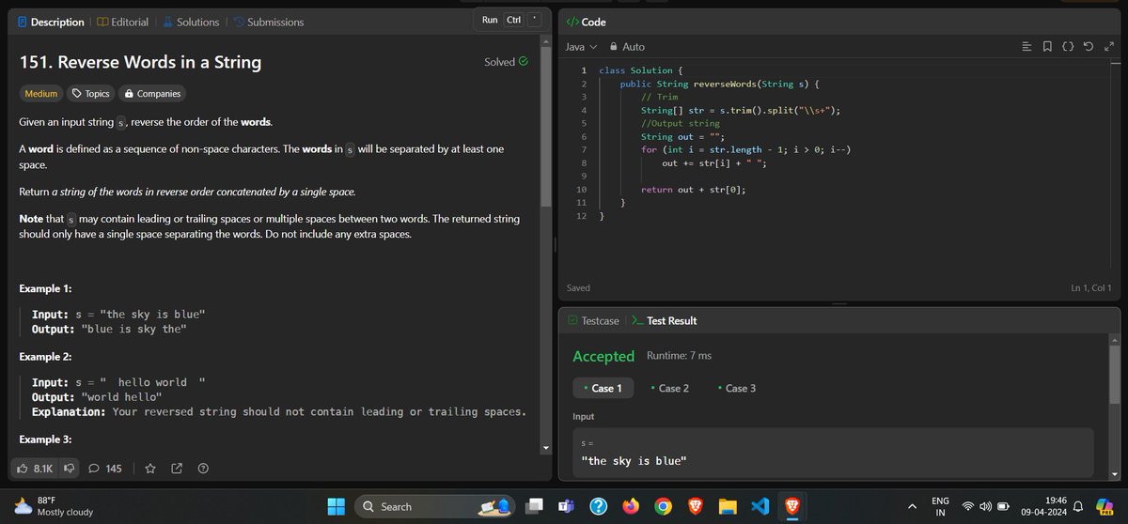
Task: Open Google Chrome from the taskbar
Action: (663, 506)
